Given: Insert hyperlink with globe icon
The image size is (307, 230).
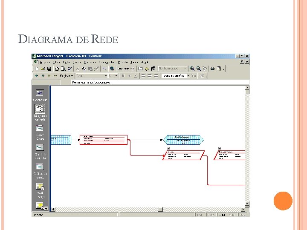Looking at the screenshot, I should click(x=112, y=69).
